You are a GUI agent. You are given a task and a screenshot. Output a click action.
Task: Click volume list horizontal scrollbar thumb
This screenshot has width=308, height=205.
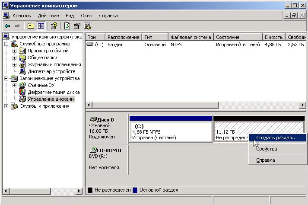156,105
